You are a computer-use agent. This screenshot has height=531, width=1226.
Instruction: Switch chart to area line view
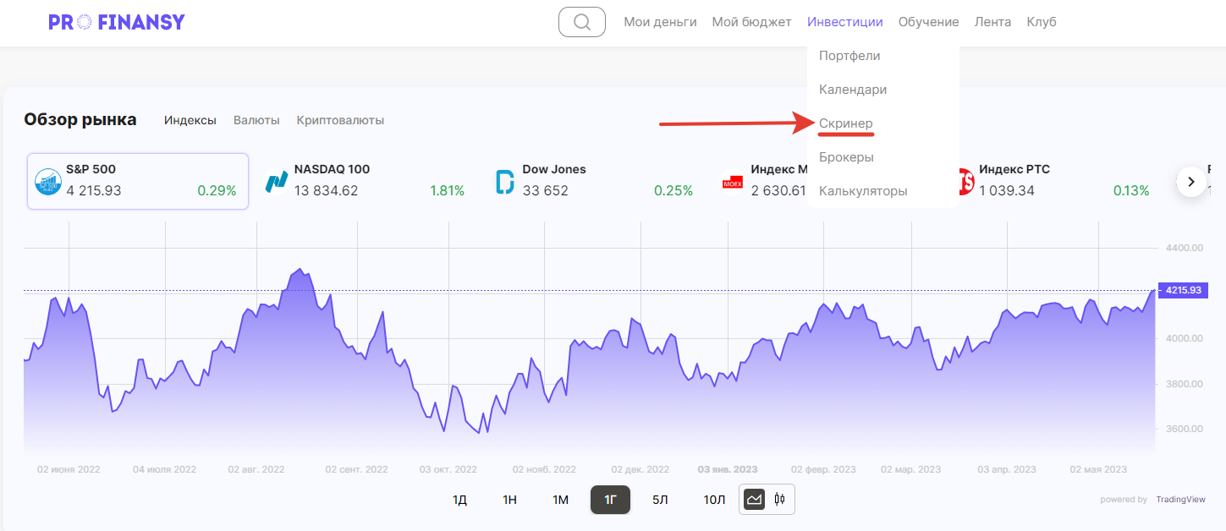point(754,500)
